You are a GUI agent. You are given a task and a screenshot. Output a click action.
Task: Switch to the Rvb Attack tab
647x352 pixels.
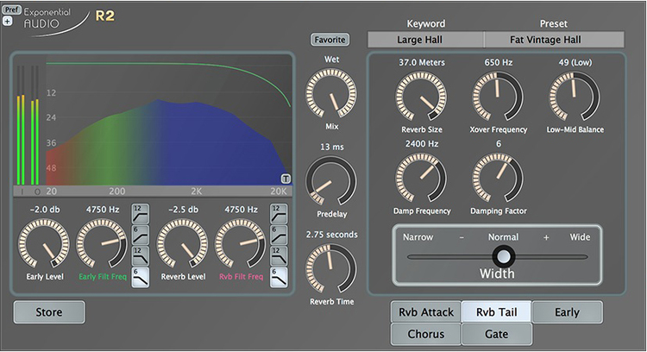pos(425,311)
